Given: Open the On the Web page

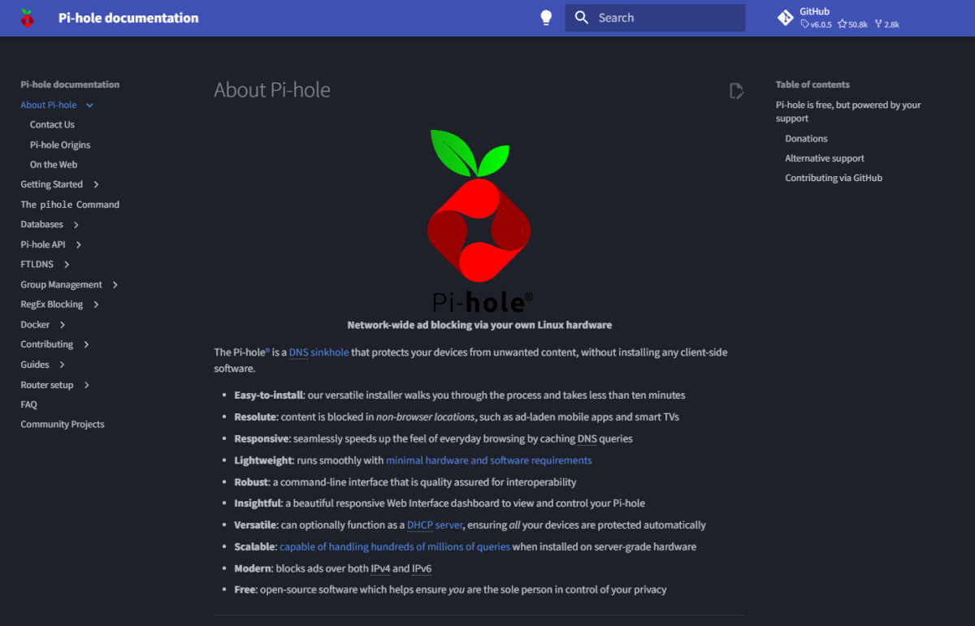Looking at the screenshot, I should pos(54,165).
